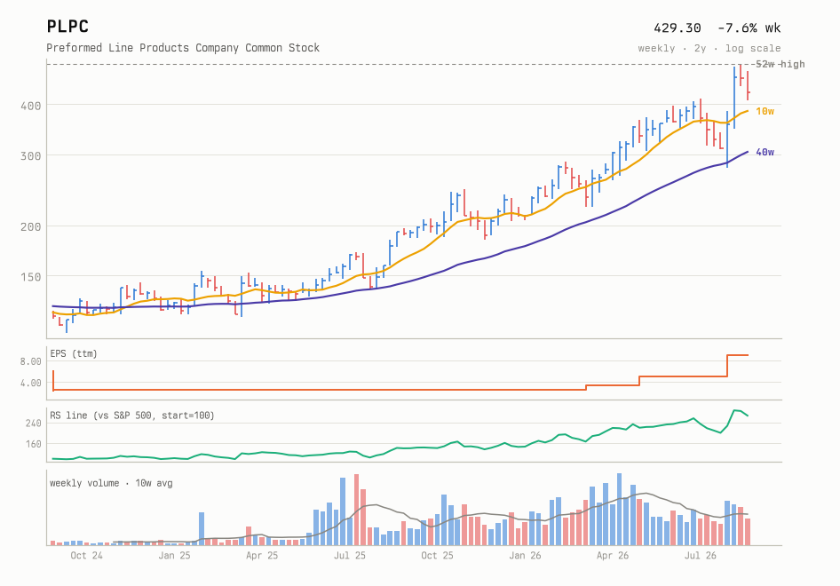The width and height of the screenshot is (840, 586).
Task: Click the 'Oct 25' date axis label
Action: (x=437, y=556)
